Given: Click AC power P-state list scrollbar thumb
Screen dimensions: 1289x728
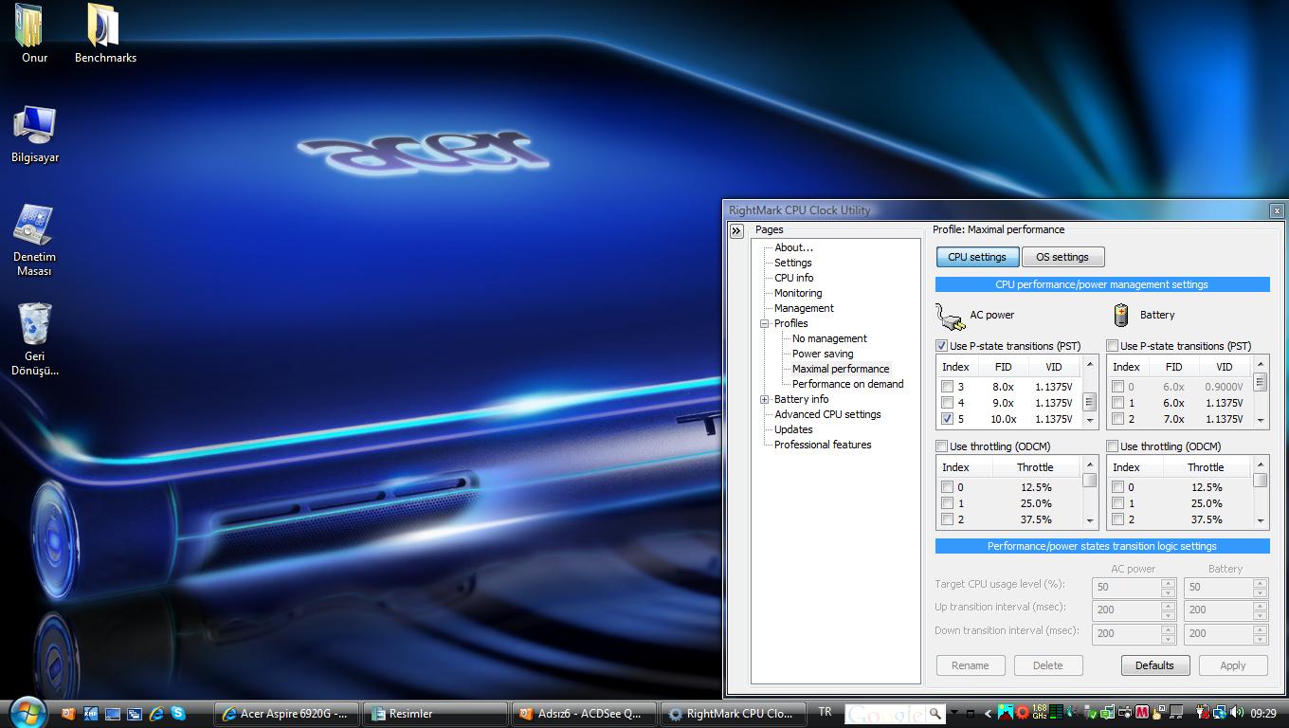Looking at the screenshot, I should (x=1090, y=402).
